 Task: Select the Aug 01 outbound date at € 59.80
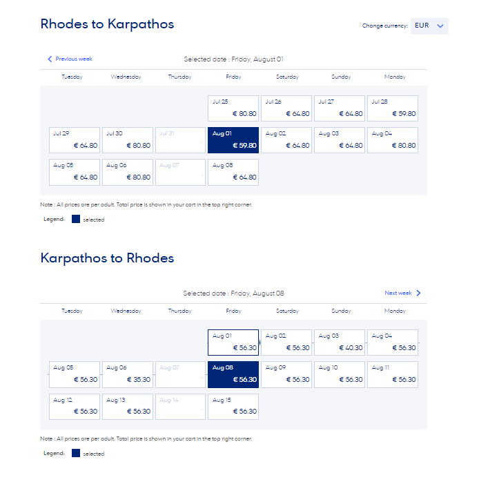(233, 140)
